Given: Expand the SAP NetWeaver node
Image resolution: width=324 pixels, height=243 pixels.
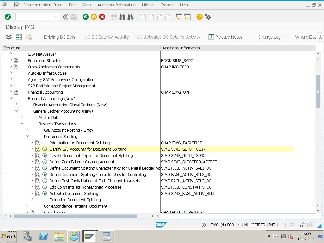Looking at the screenshot, I should point(11,54).
